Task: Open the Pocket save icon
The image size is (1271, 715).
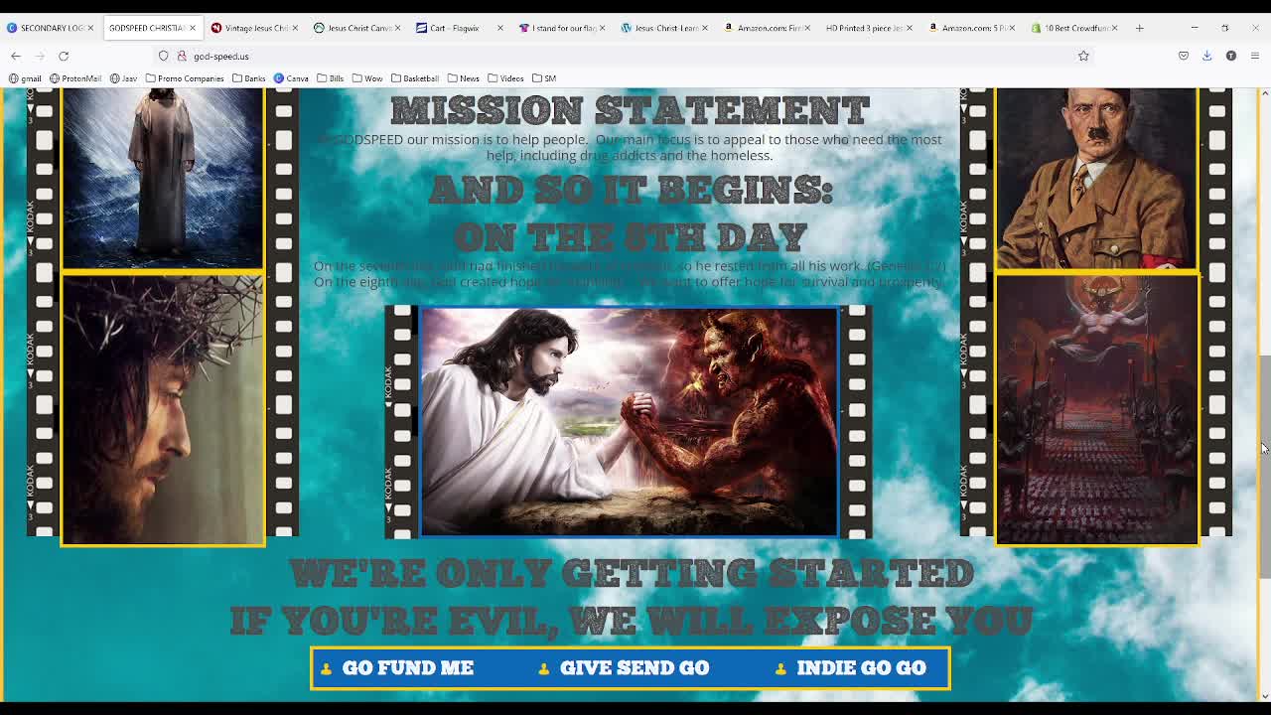Action: [1184, 56]
